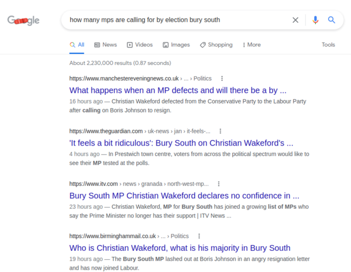Open 'What happens when an MP defects' result
Screen dimensions: 351x272
[x=178, y=90]
